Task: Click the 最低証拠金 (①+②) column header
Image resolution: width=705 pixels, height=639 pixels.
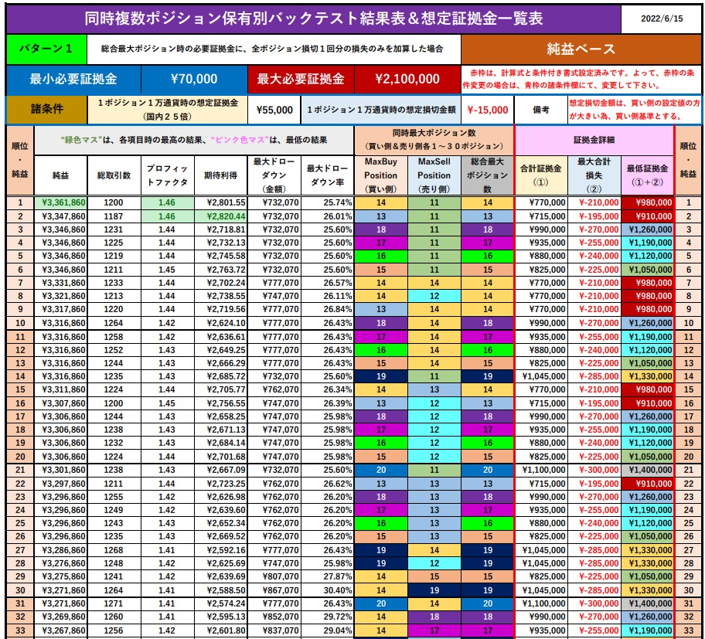Action: (648, 175)
